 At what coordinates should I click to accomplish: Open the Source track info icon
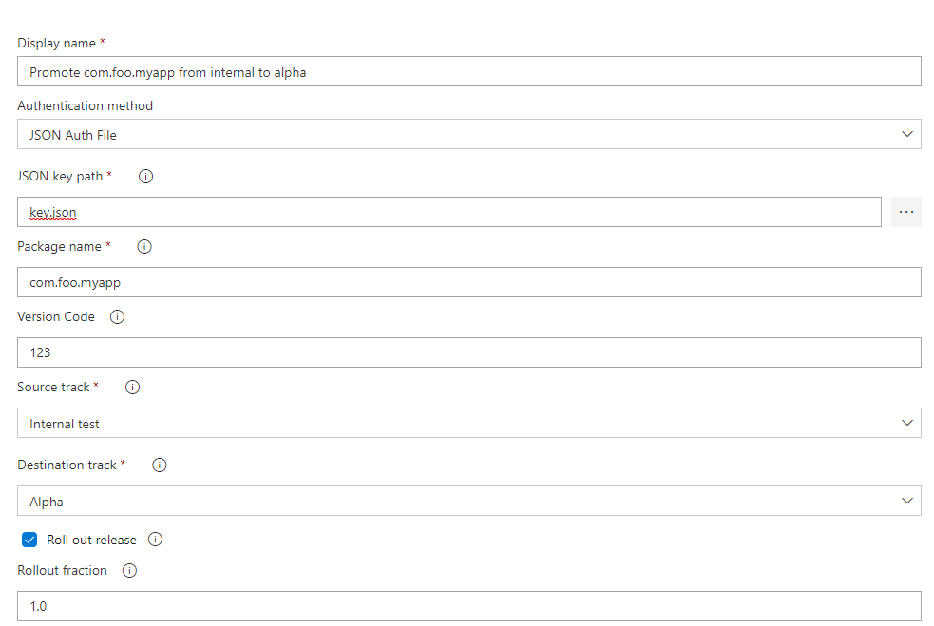[x=132, y=388]
